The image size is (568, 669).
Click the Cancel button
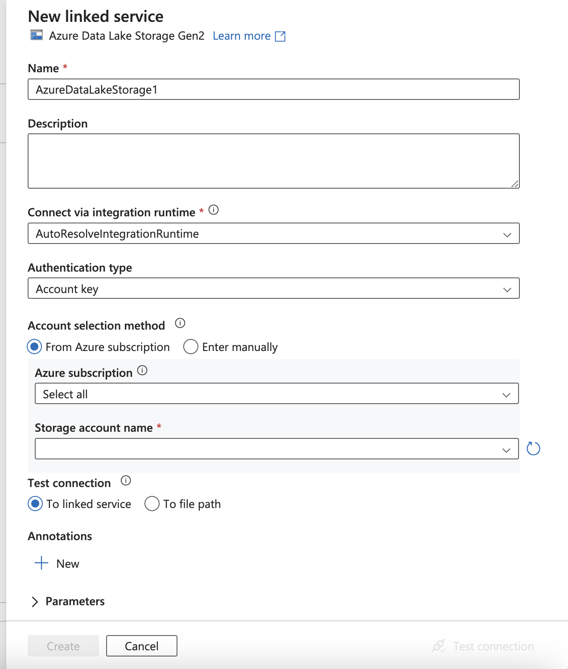coord(141,646)
